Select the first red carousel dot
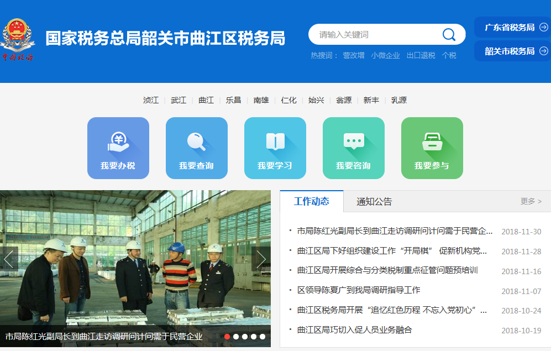Image resolution: width=551 pixels, height=351 pixels. point(227,336)
